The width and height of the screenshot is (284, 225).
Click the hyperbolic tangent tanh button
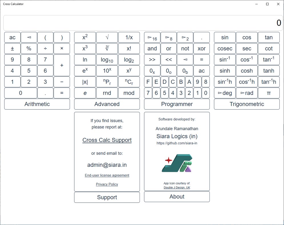269,71
